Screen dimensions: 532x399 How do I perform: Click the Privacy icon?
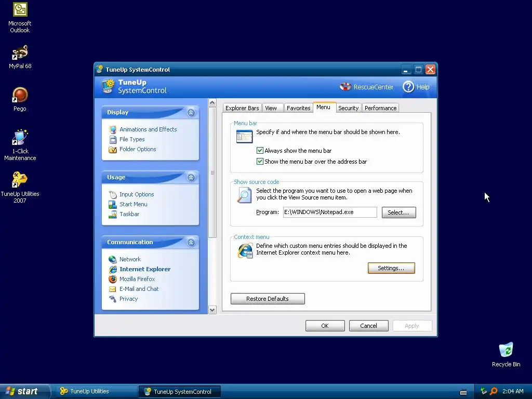[113, 299]
